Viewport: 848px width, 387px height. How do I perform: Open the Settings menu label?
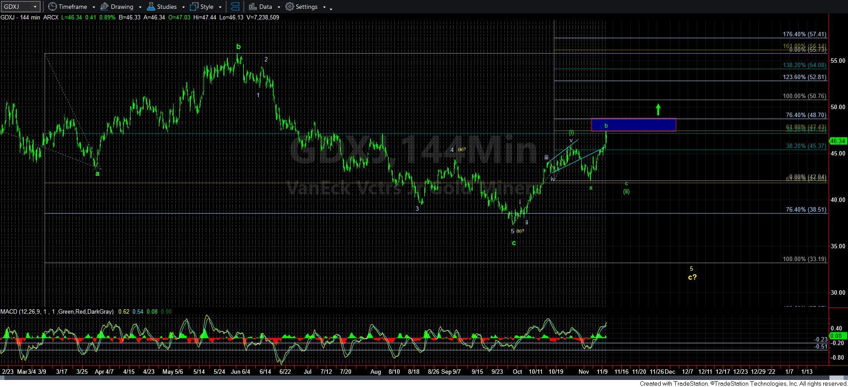point(307,7)
